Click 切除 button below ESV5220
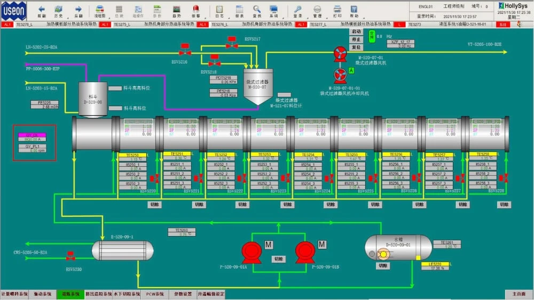This screenshot has width=534, height=300. [155, 205]
